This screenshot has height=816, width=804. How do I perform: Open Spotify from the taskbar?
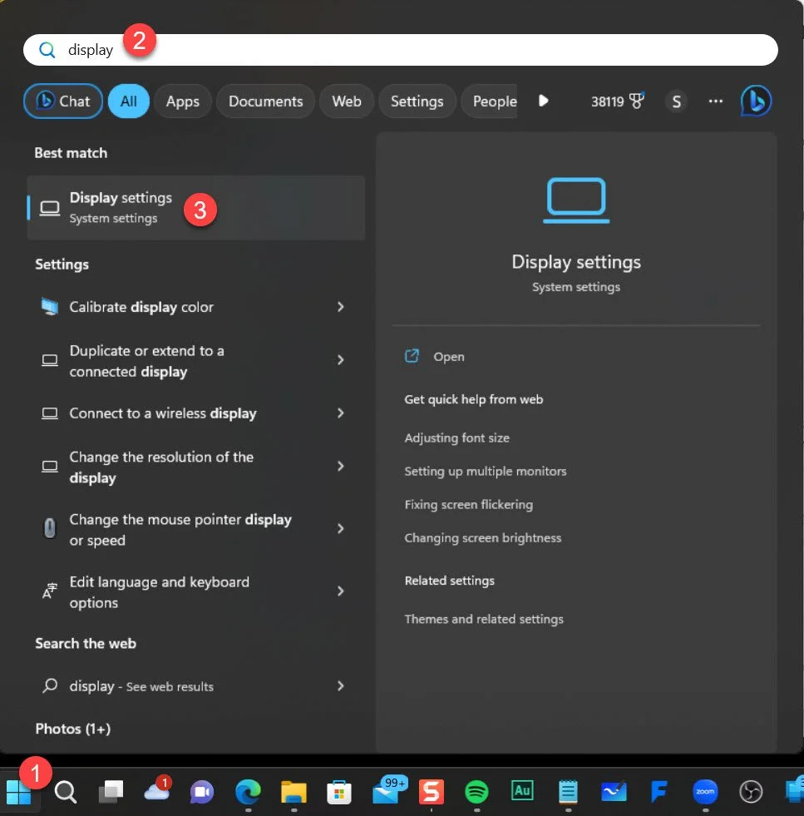[476, 793]
